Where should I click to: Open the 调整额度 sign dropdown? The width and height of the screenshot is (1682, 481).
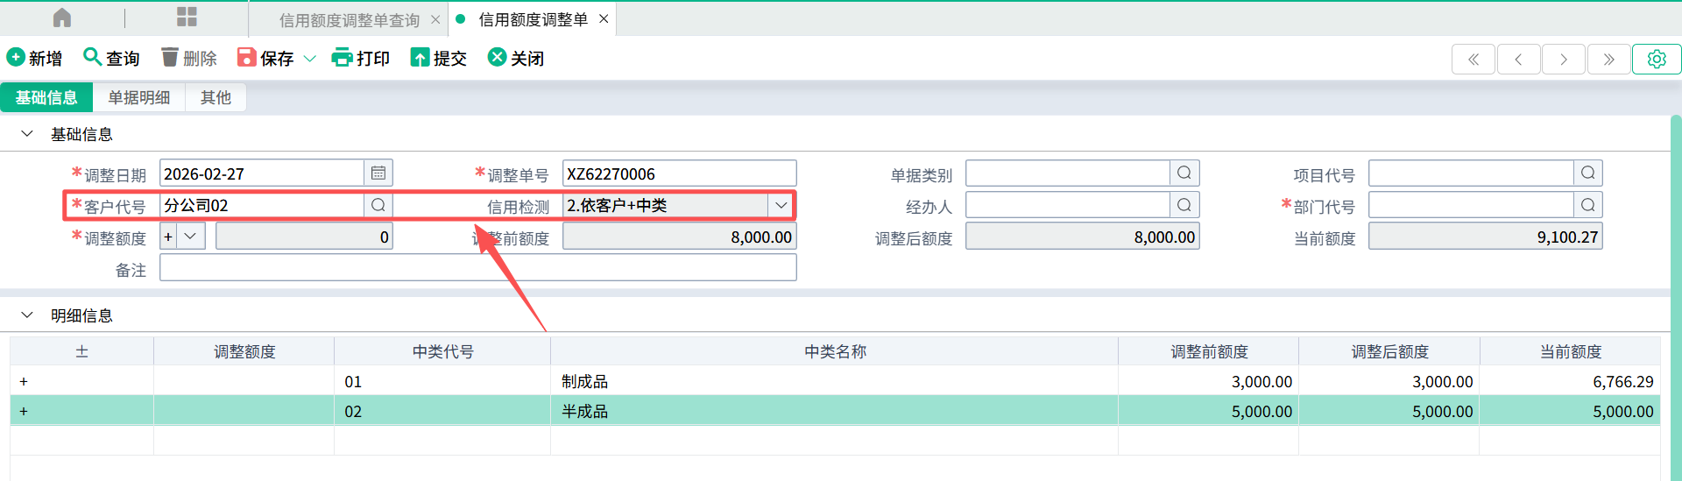point(190,237)
